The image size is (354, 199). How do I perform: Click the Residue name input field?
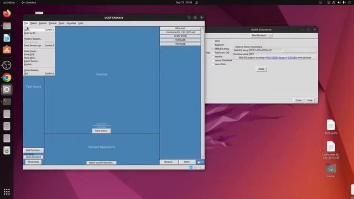(282, 54)
